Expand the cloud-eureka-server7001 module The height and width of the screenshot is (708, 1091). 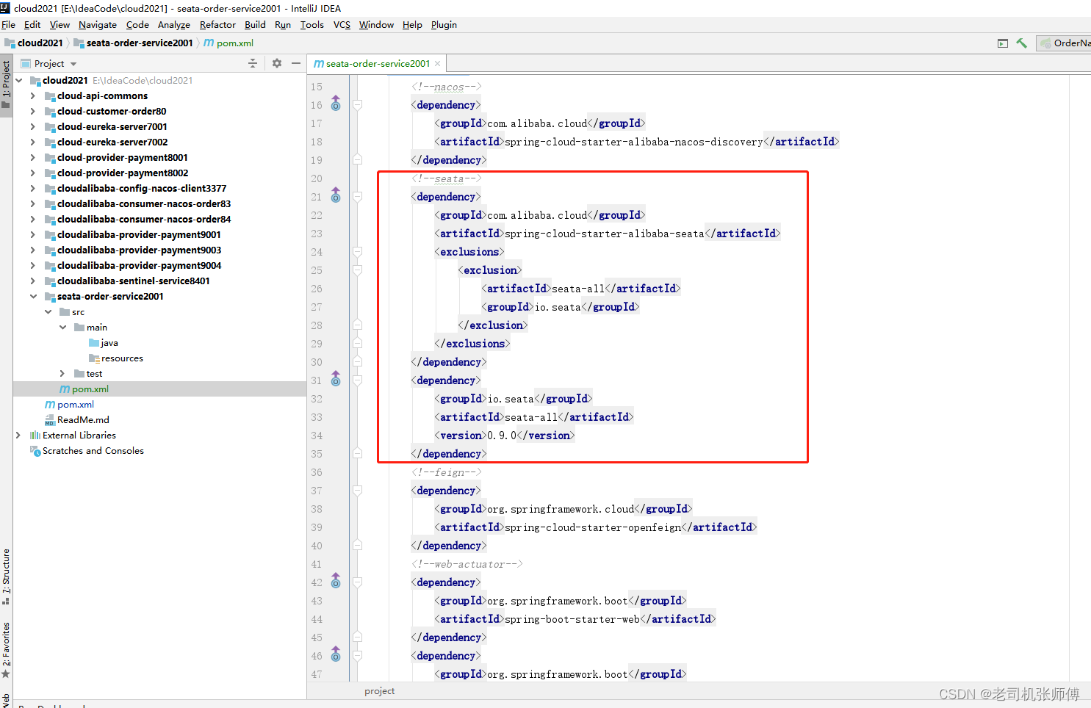pyautogui.click(x=33, y=127)
